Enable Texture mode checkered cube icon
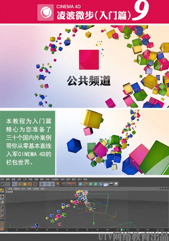Image resolution: width=169 pixels, height=241 pixels. (x=2, y=202)
